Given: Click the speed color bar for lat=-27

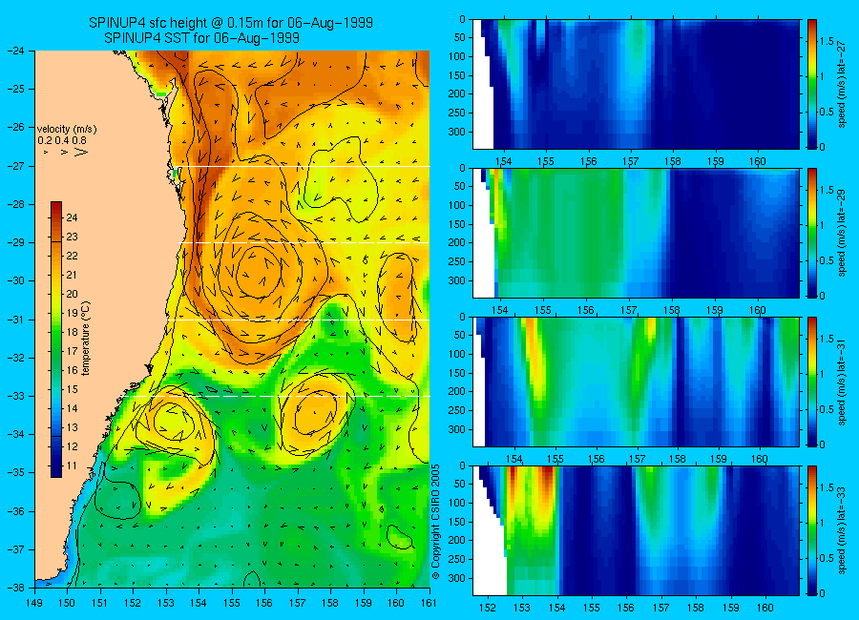Looking at the screenshot, I should [812, 84].
